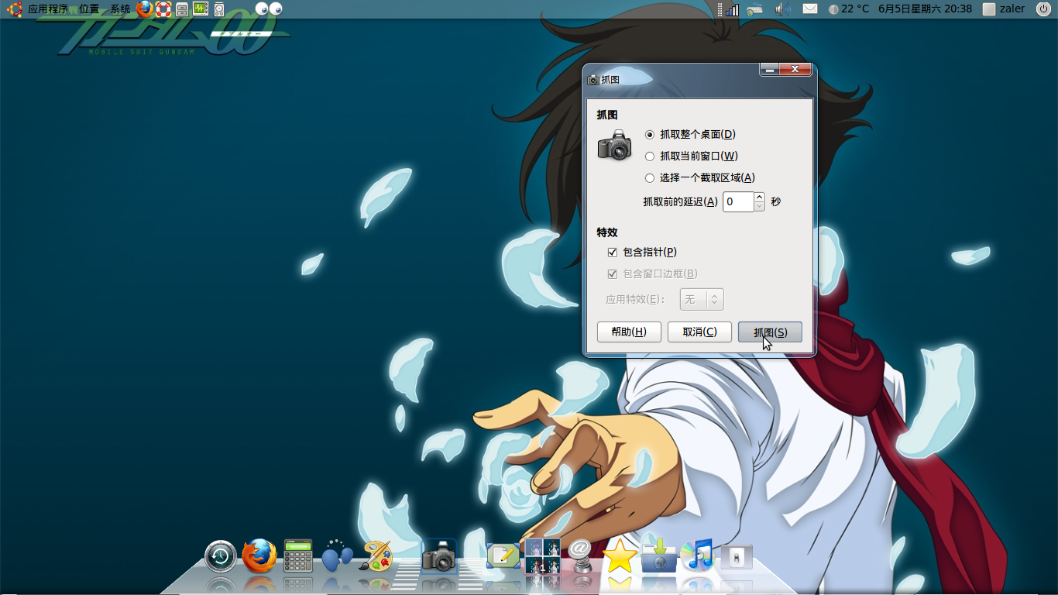Increase the delay seconds with up arrow
Screen dimensions: 1058x595
click(759, 197)
